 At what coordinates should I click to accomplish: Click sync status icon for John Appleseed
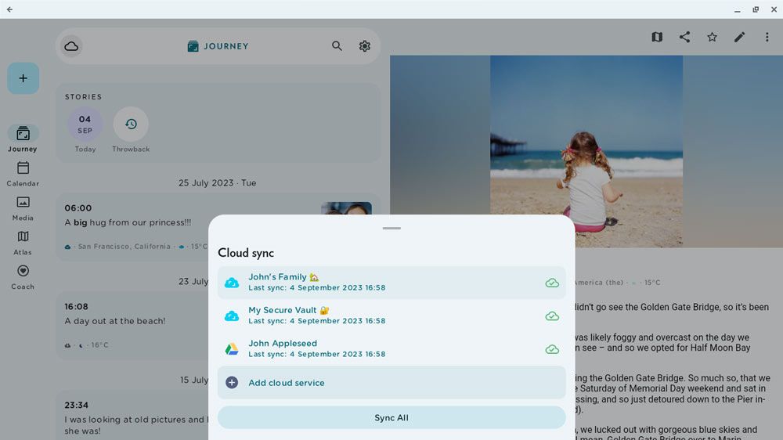pyautogui.click(x=552, y=349)
